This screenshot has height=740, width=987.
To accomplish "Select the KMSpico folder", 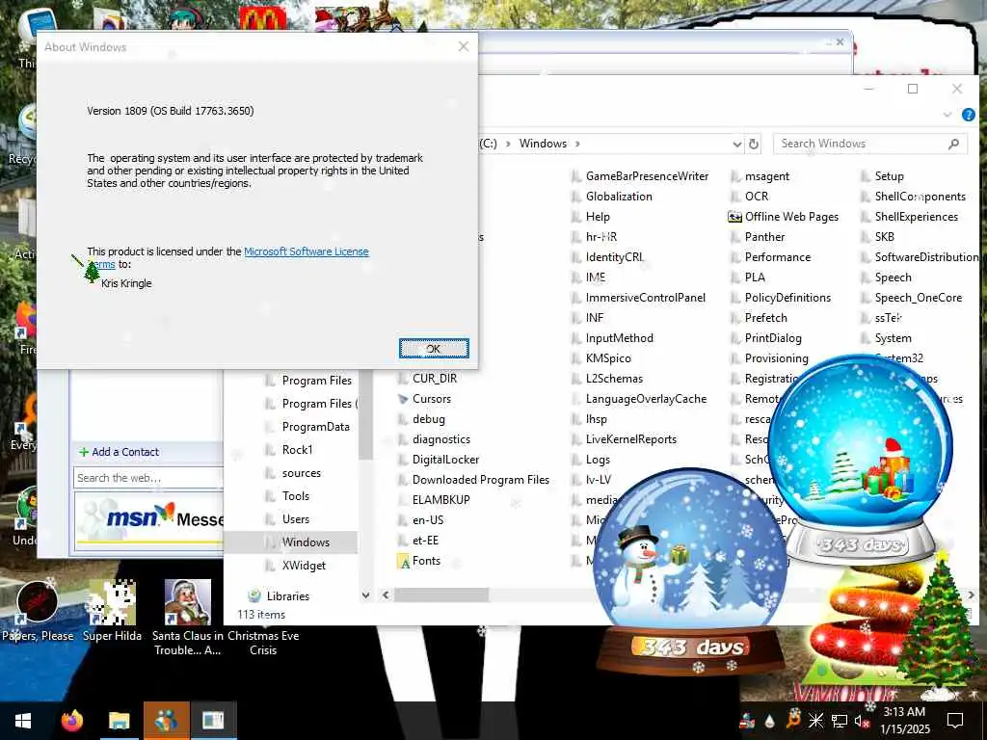I will point(608,358).
